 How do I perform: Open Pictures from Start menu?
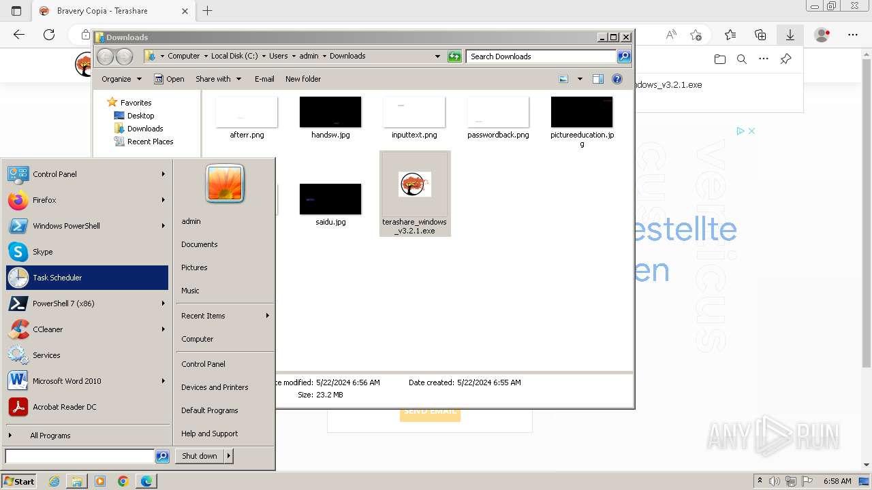(194, 267)
